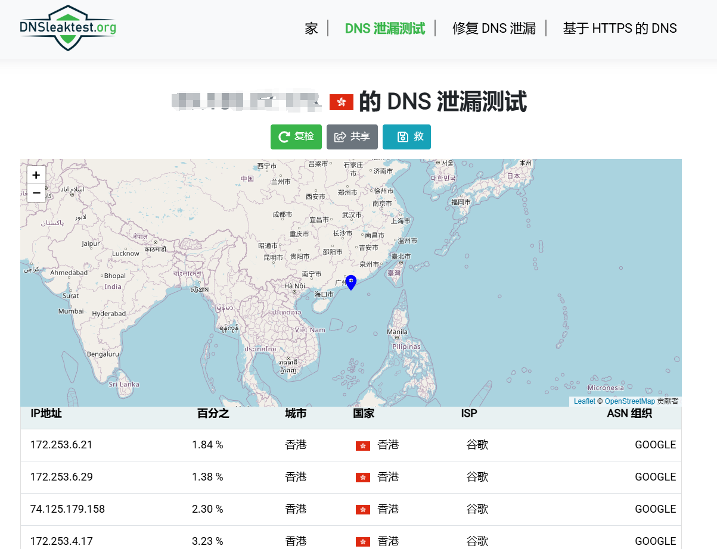Click GOOGLE ASN in 172.253.6.21 row
This screenshot has width=717, height=549.
click(x=655, y=445)
